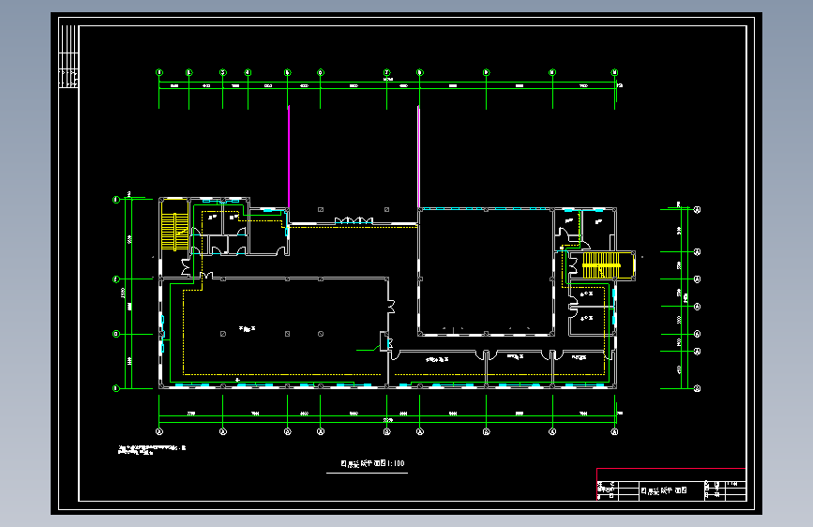Click the room label inside the large hall

[x=247, y=328]
